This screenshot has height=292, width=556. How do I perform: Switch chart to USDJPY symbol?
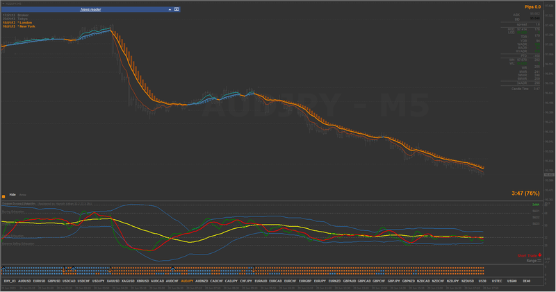tap(98, 281)
